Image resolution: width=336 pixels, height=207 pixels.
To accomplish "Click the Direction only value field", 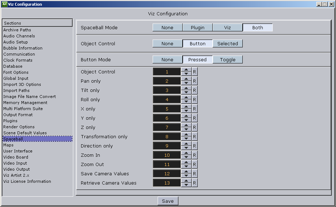I will [167, 146].
